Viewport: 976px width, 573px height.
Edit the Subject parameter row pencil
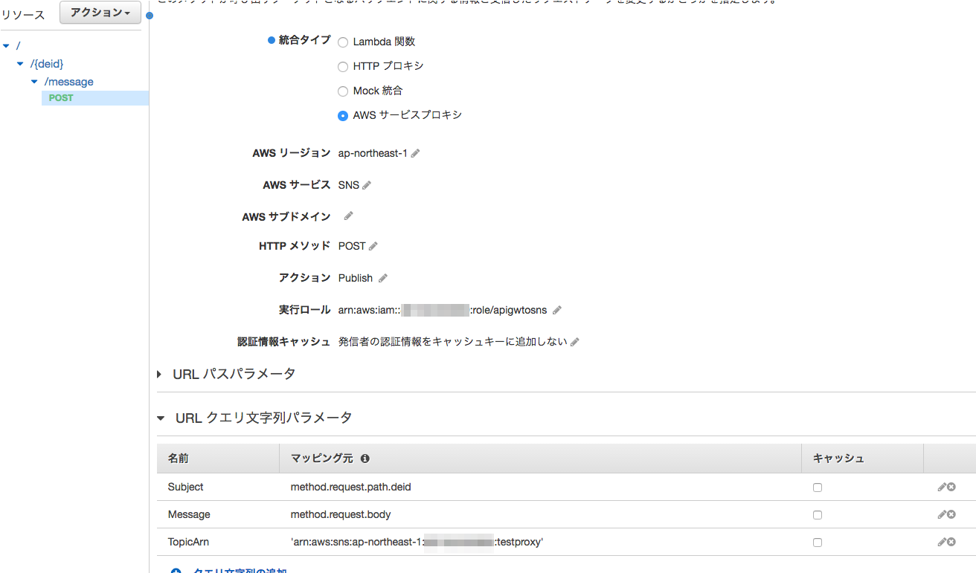pos(942,487)
